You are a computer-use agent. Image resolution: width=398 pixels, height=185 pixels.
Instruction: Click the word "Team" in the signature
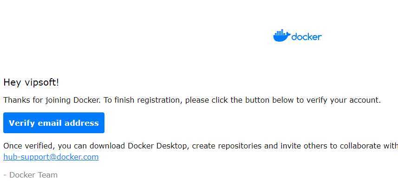[x=48, y=175]
